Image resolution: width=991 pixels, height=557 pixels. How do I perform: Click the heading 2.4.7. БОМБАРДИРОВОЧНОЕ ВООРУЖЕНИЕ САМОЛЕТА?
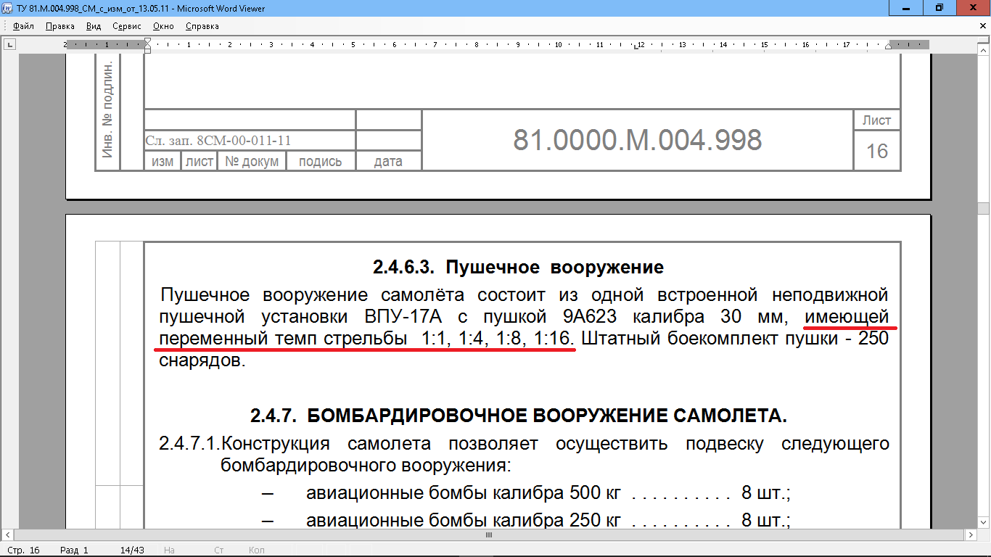pos(519,416)
